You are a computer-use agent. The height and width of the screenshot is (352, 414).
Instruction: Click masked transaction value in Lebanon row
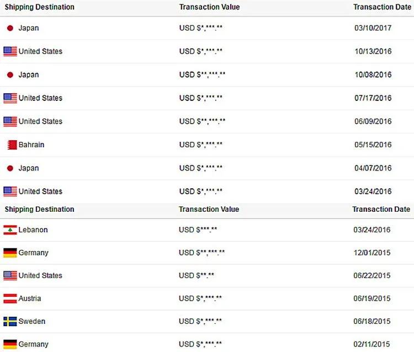(x=198, y=230)
